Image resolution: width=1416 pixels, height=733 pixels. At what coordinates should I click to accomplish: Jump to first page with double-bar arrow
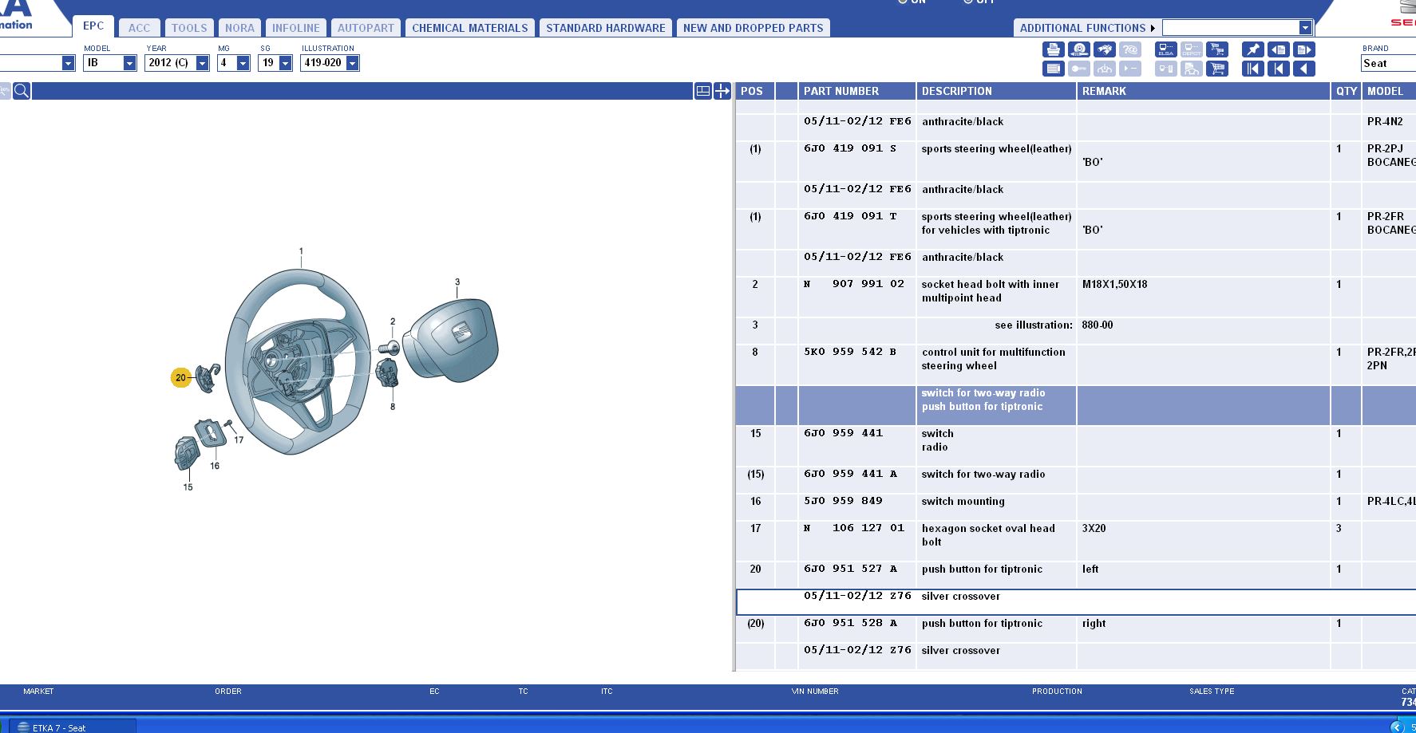point(1252,69)
